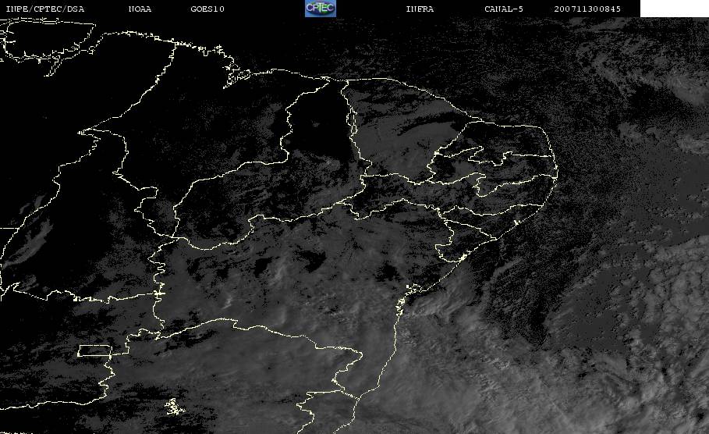Image resolution: width=709 pixels, height=434 pixels.
Task: Click the blank white box at top right
Action: click(x=674, y=9)
